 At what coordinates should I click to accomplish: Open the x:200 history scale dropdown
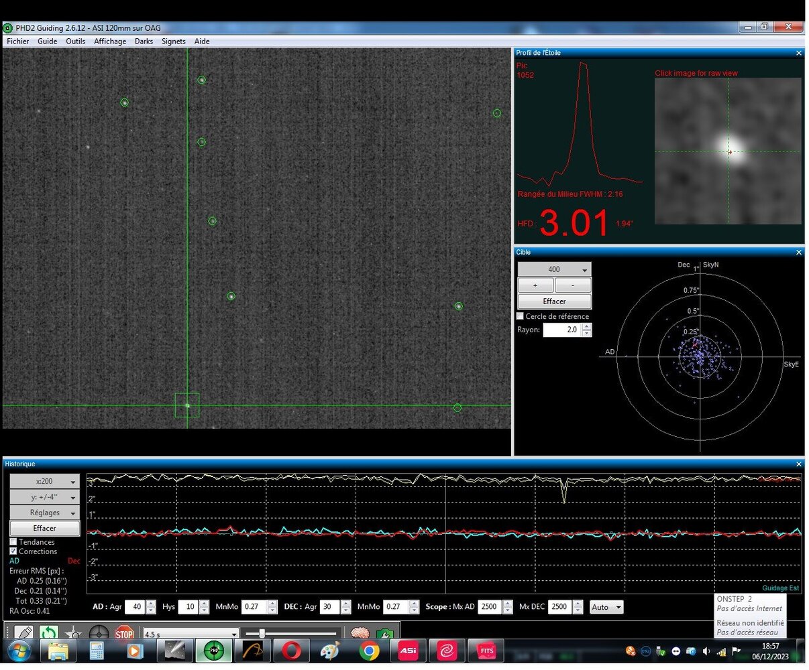point(44,481)
